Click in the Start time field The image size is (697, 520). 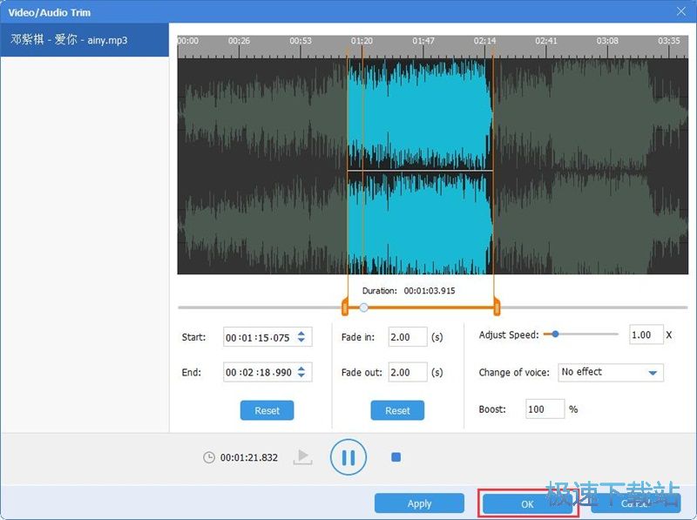267,337
